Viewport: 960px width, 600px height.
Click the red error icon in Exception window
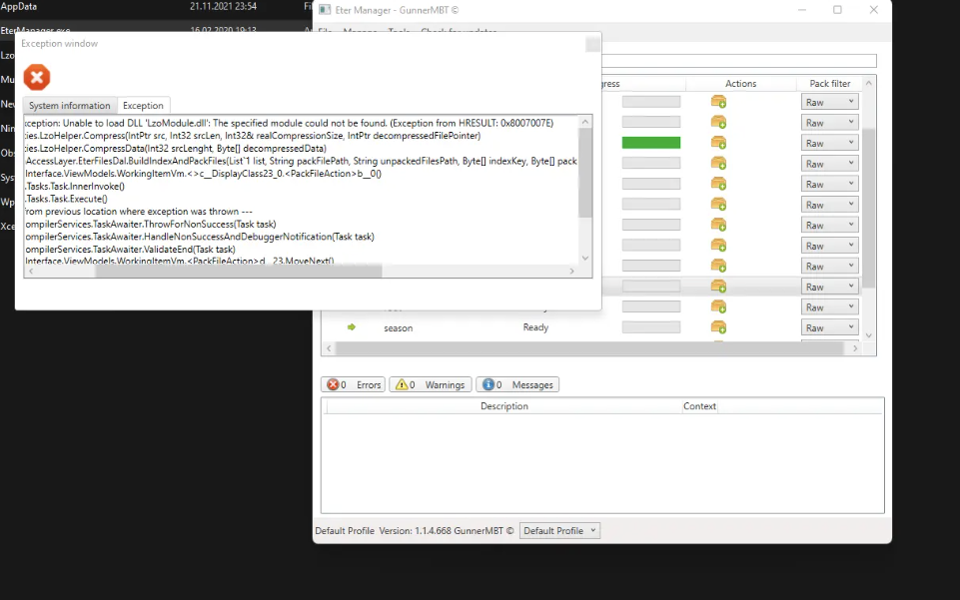(37, 77)
